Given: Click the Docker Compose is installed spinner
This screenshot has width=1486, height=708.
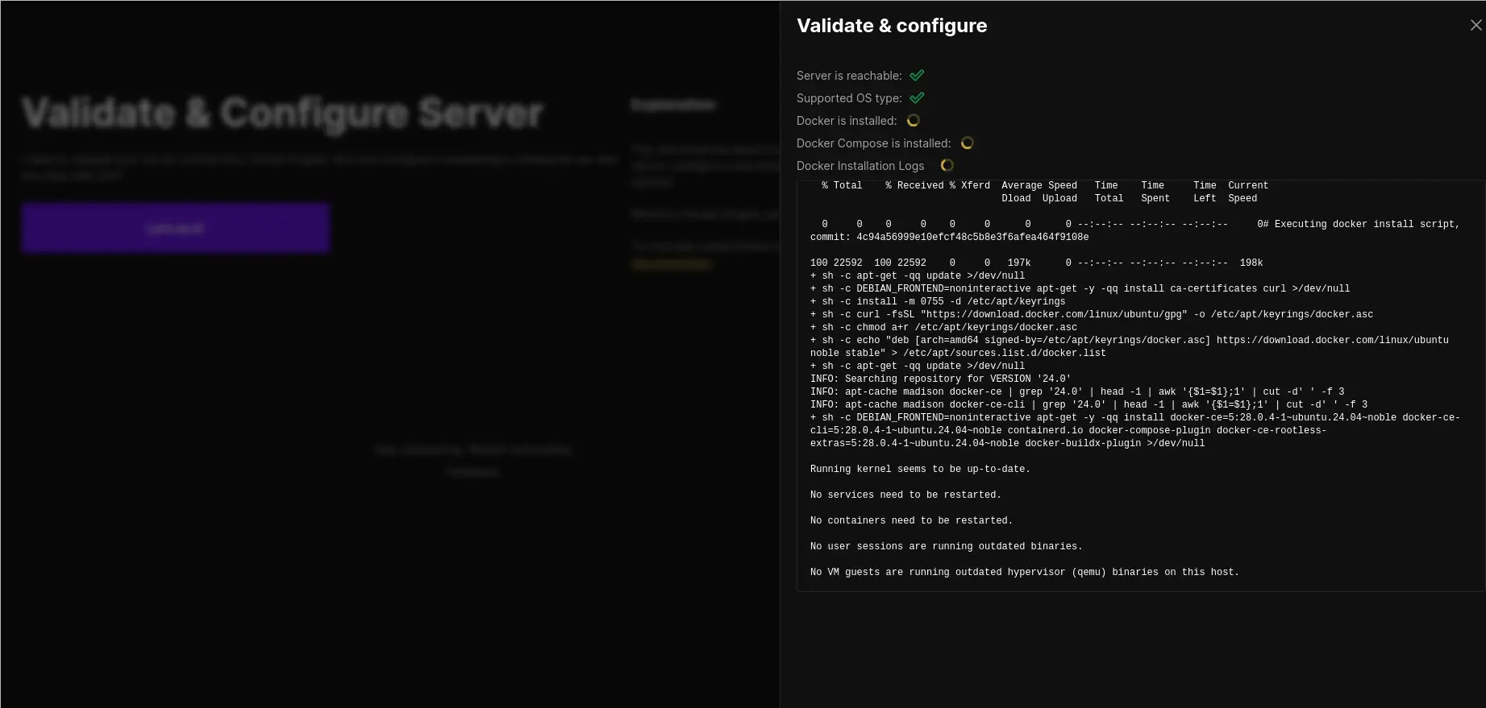Looking at the screenshot, I should click(x=967, y=143).
